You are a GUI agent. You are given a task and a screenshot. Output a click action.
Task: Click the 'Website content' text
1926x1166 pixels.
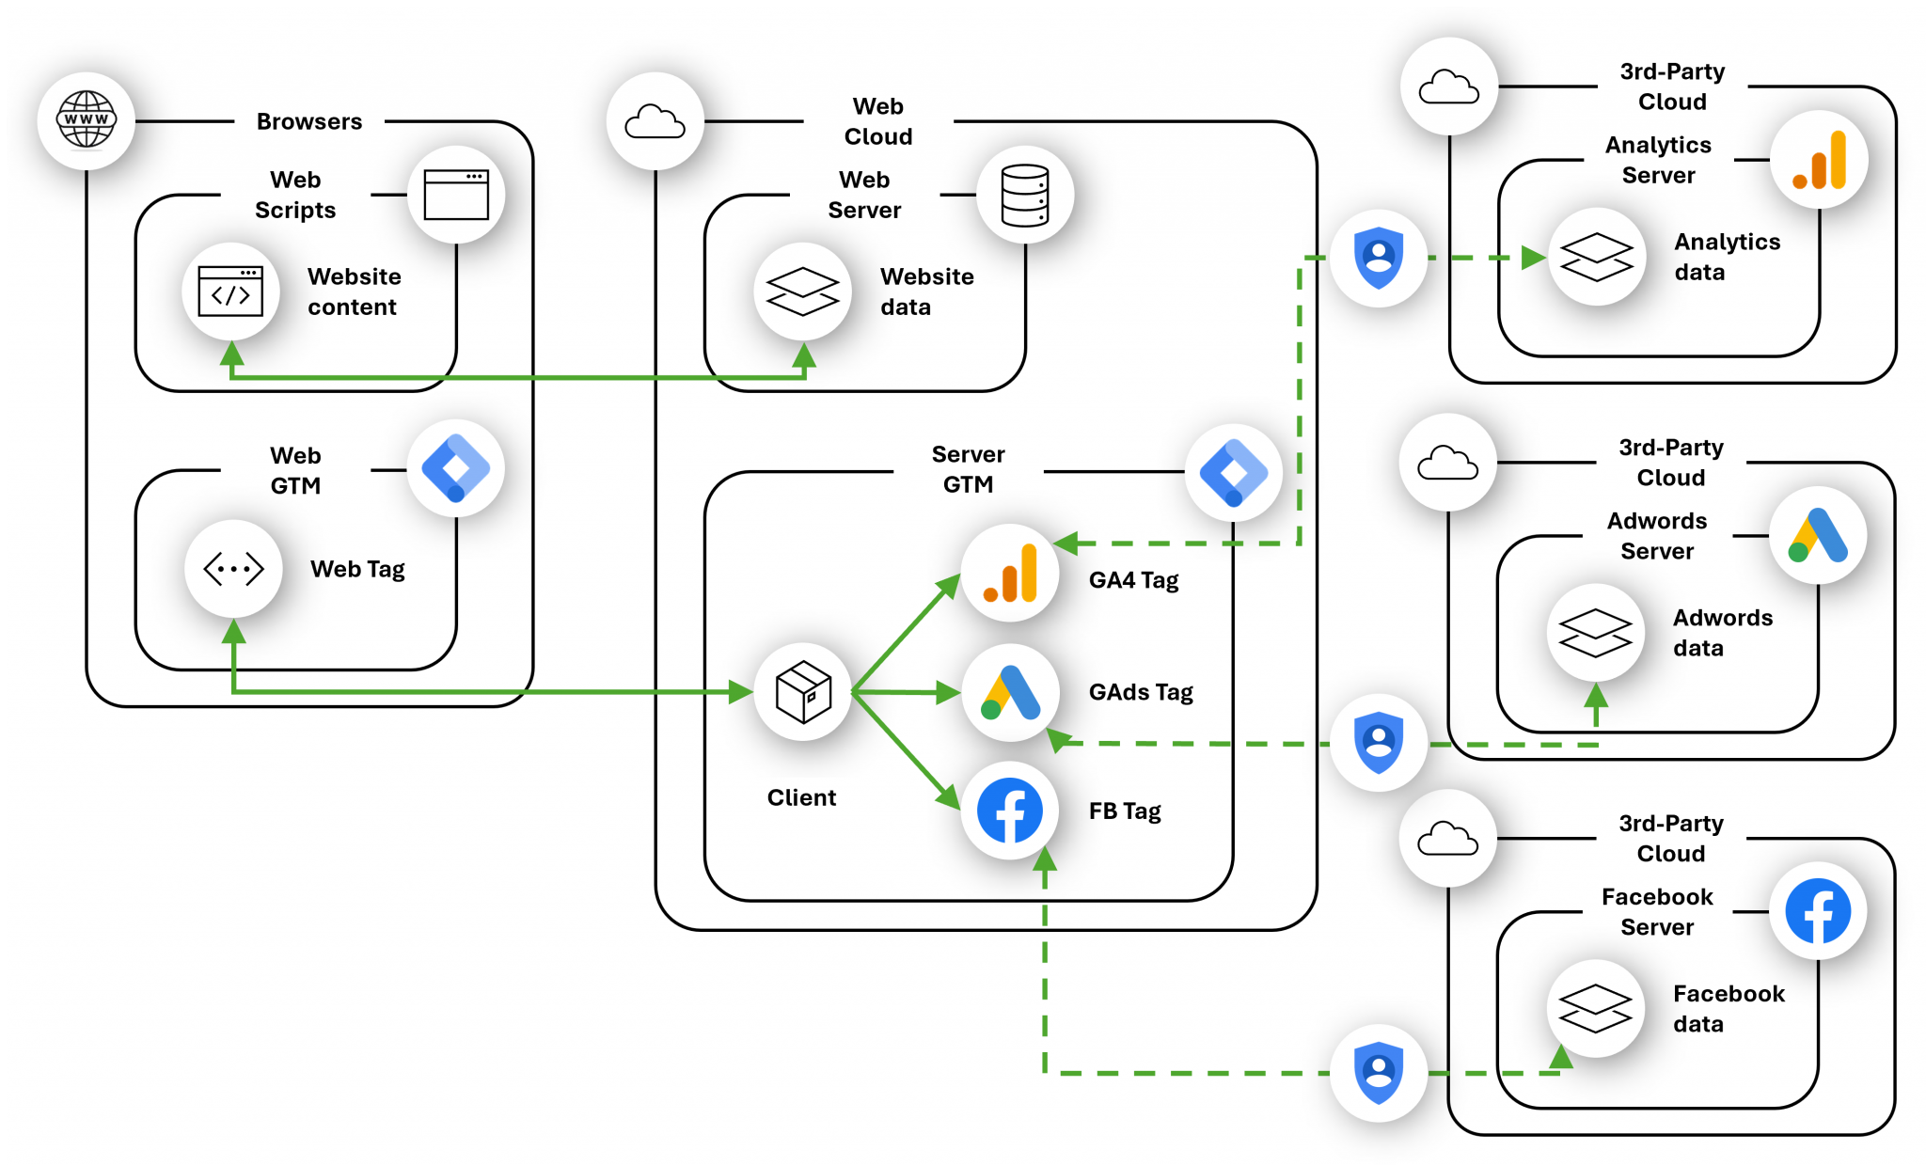pos(355,291)
